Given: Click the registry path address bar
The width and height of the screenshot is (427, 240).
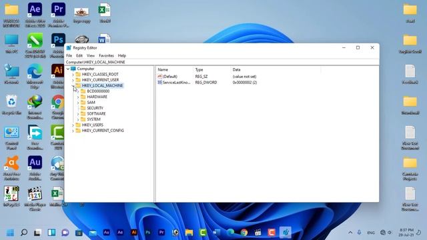Looking at the screenshot, I should click(x=222, y=62).
